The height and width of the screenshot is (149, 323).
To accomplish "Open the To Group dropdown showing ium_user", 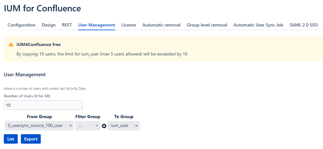I will click(124, 126).
